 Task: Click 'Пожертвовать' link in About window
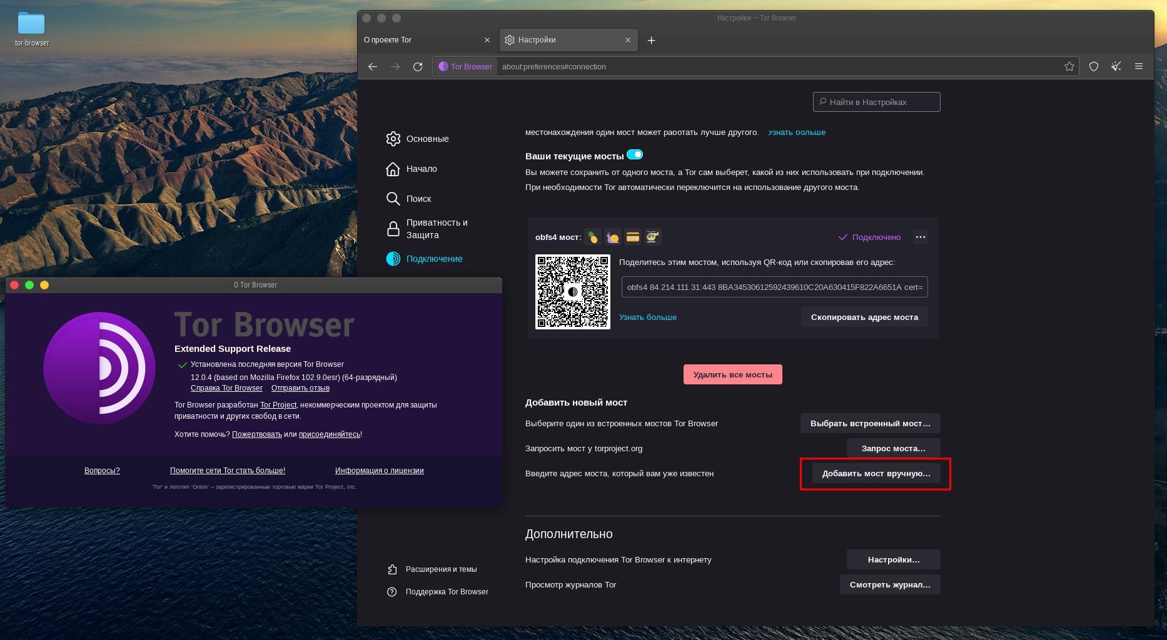coord(257,434)
